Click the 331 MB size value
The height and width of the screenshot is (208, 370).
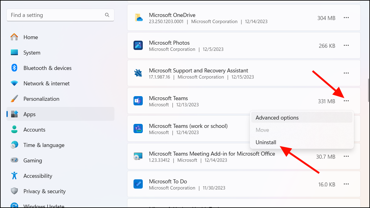coord(327,101)
